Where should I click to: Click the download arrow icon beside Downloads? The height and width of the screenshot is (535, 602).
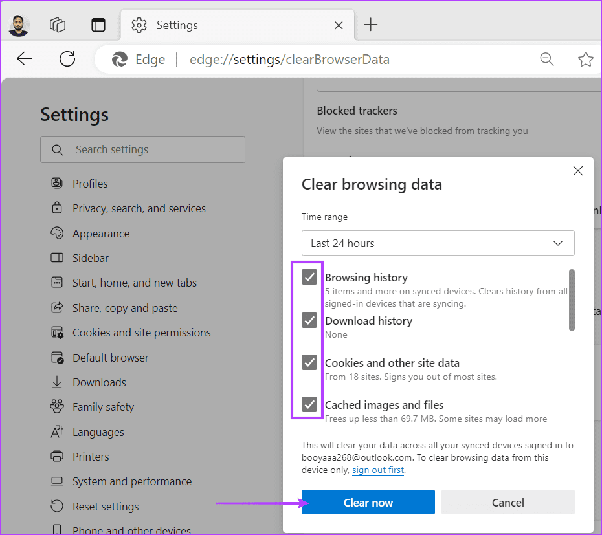pos(57,382)
